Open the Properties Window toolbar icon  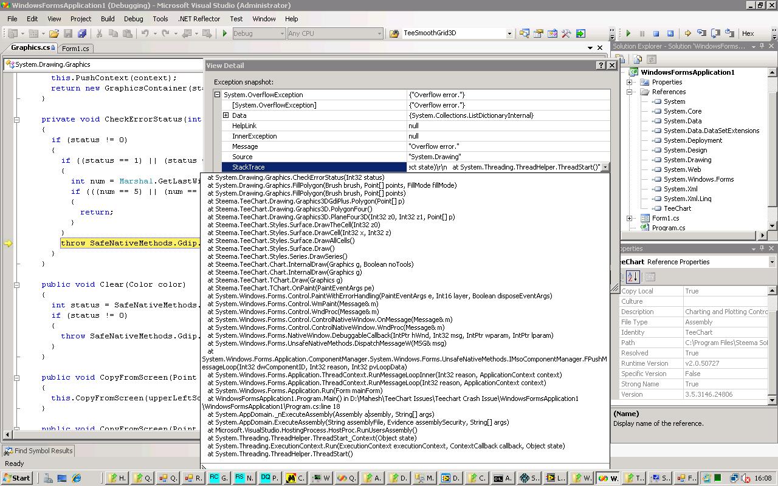pos(538,33)
